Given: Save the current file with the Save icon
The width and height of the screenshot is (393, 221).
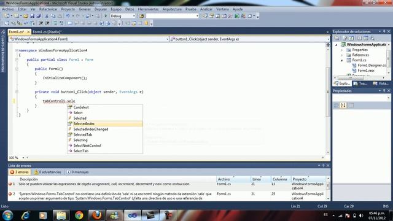Looking at the screenshot, I should coord(32,16).
